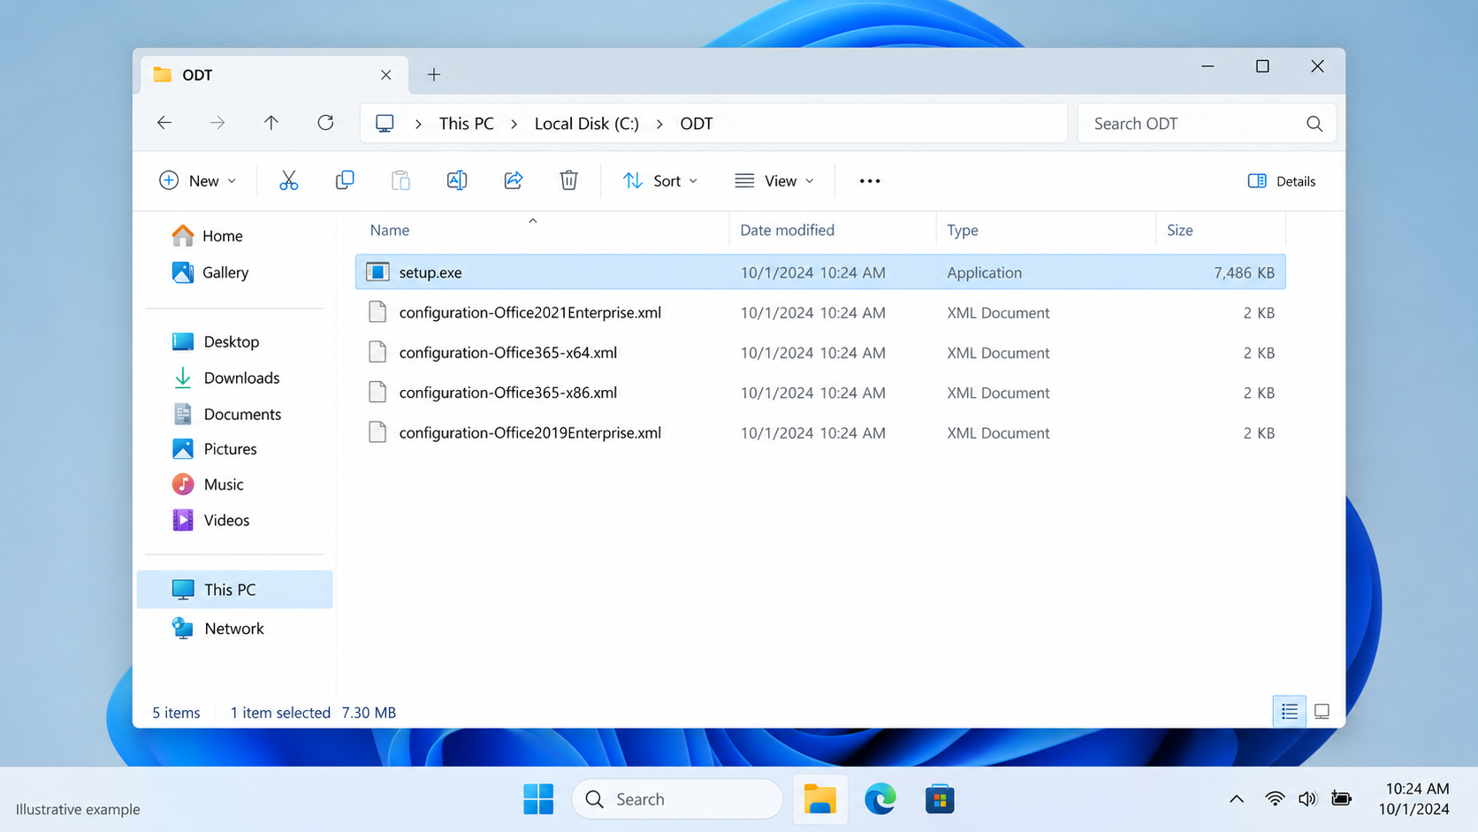Click the taskbar Search box

pyautogui.click(x=677, y=799)
